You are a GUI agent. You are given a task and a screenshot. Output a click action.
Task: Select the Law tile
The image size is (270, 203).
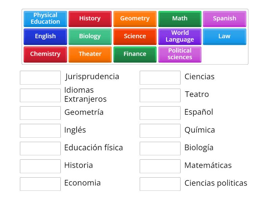pos(225,36)
